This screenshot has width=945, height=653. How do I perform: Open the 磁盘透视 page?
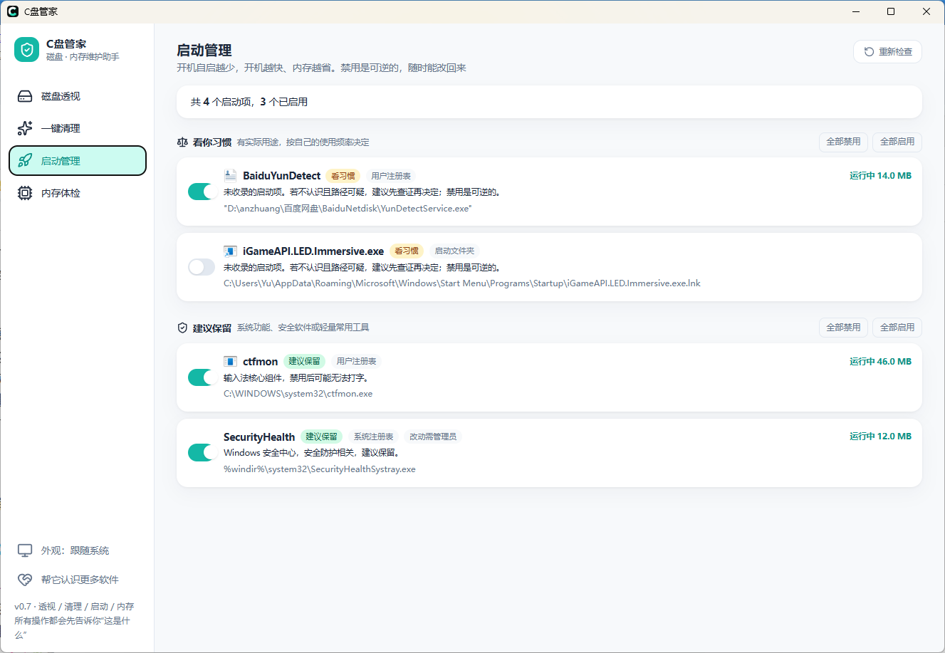point(78,96)
